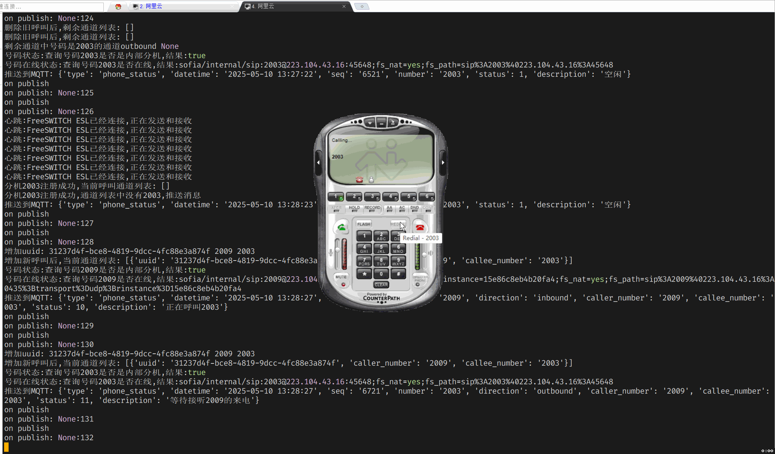This screenshot has height=454, width=775.
Task: Expand the right drawer arrow on softphone
Action: 443,163
